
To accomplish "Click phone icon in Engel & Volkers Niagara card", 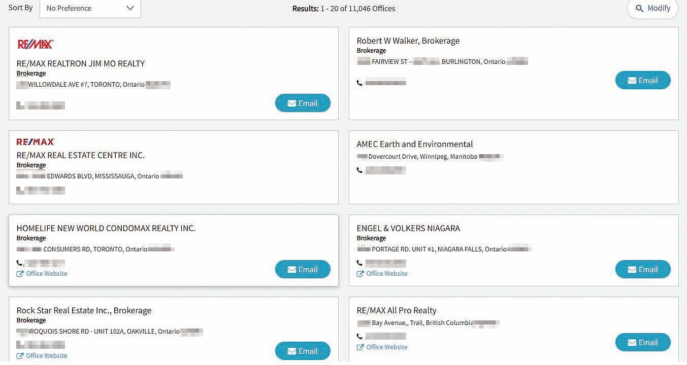I will [359, 263].
